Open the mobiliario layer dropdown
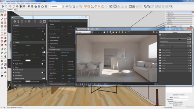The width and height of the screenshot is (194, 109). tap(57, 6)
